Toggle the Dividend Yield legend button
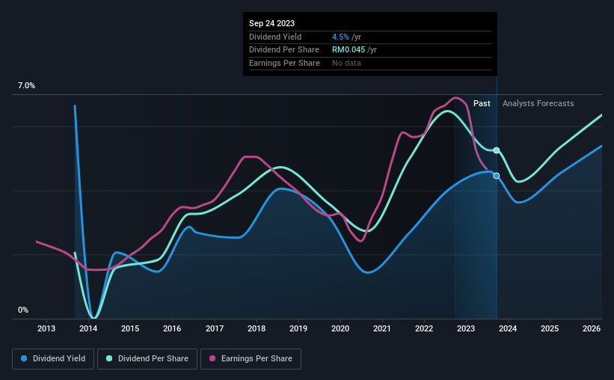 (53, 359)
